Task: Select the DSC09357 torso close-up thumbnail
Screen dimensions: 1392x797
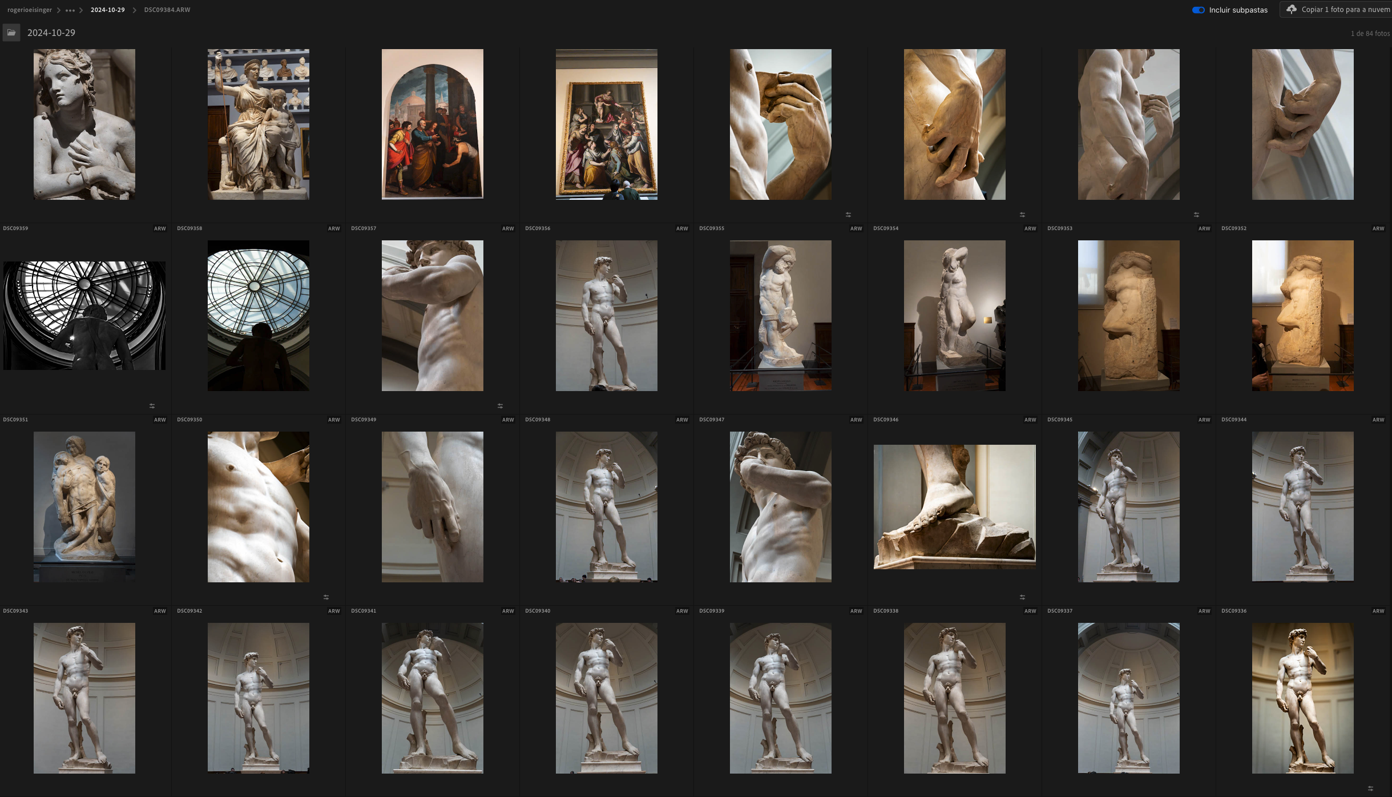Action: pos(433,316)
